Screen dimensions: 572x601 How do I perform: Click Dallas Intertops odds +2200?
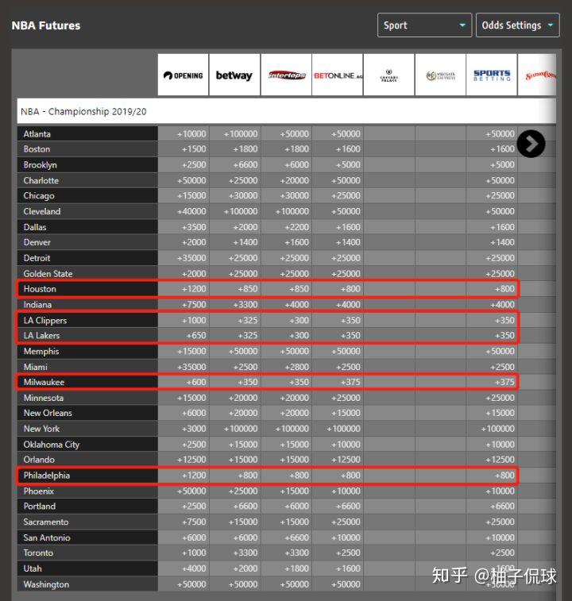coord(296,227)
